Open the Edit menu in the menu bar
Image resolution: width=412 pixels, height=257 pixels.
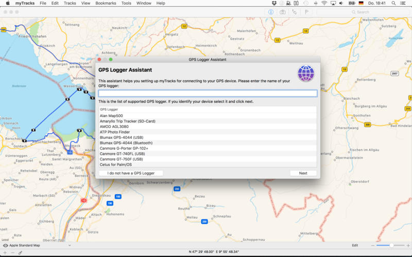55,3
